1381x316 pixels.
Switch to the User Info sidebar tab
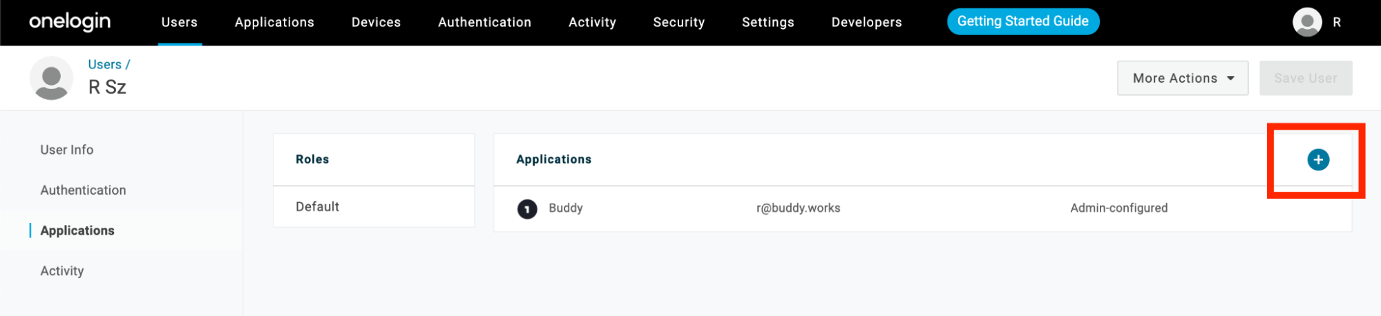click(66, 150)
